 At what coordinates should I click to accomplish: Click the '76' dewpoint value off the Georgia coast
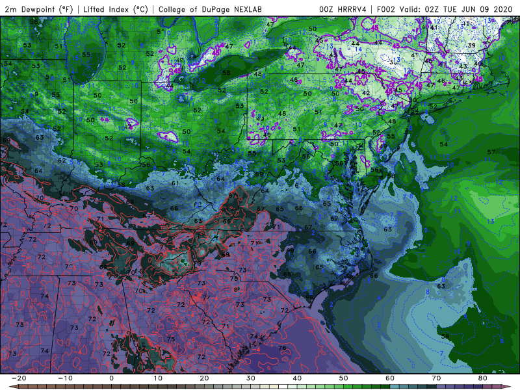tap(282, 348)
